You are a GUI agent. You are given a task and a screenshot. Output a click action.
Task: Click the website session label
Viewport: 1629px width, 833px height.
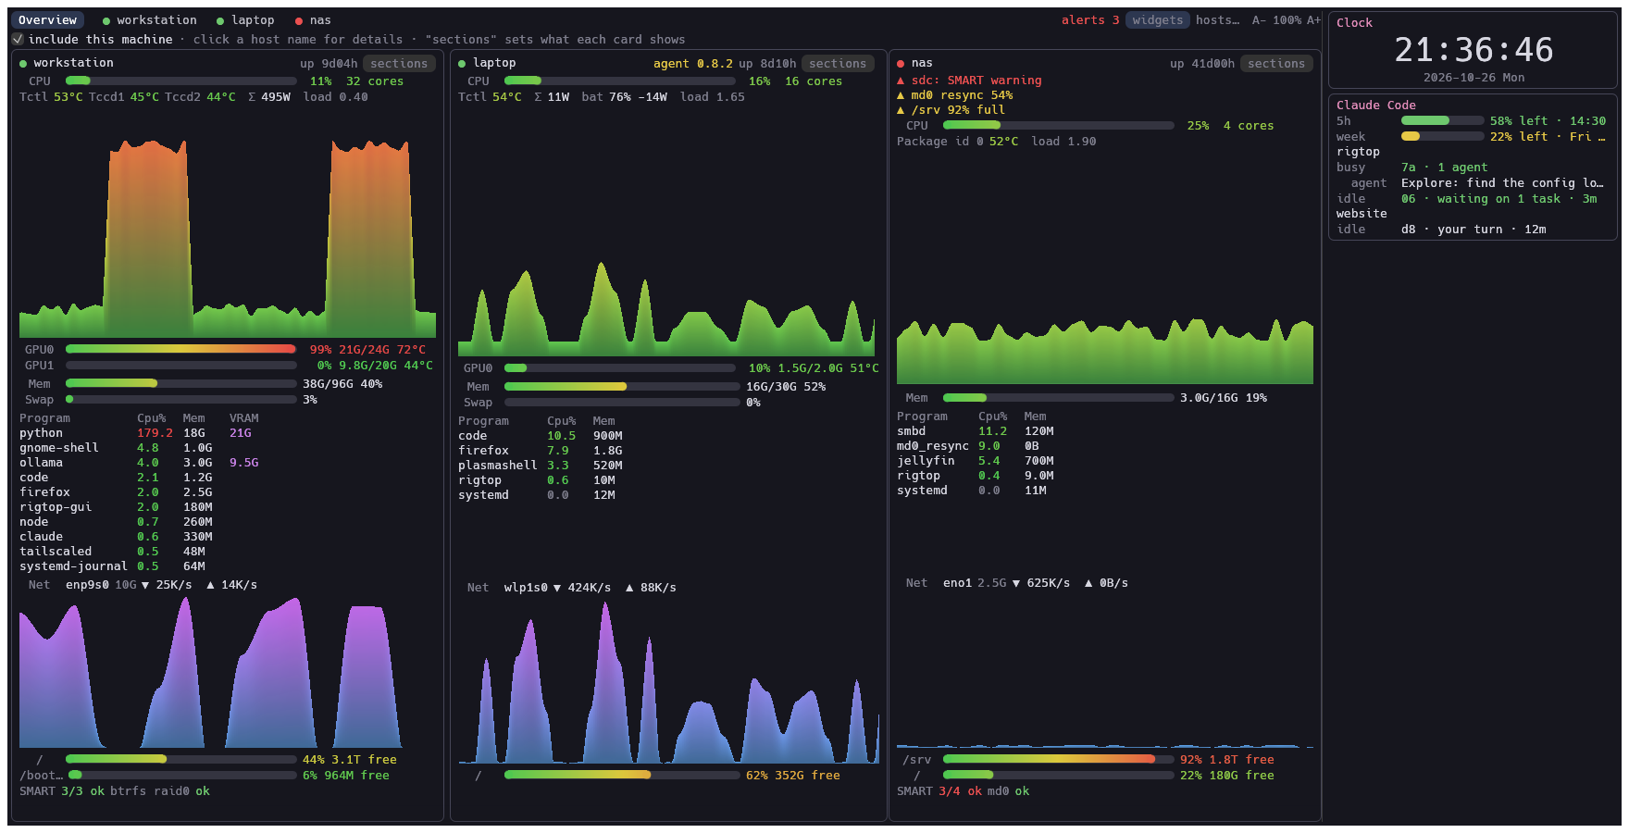tap(1362, 214)
